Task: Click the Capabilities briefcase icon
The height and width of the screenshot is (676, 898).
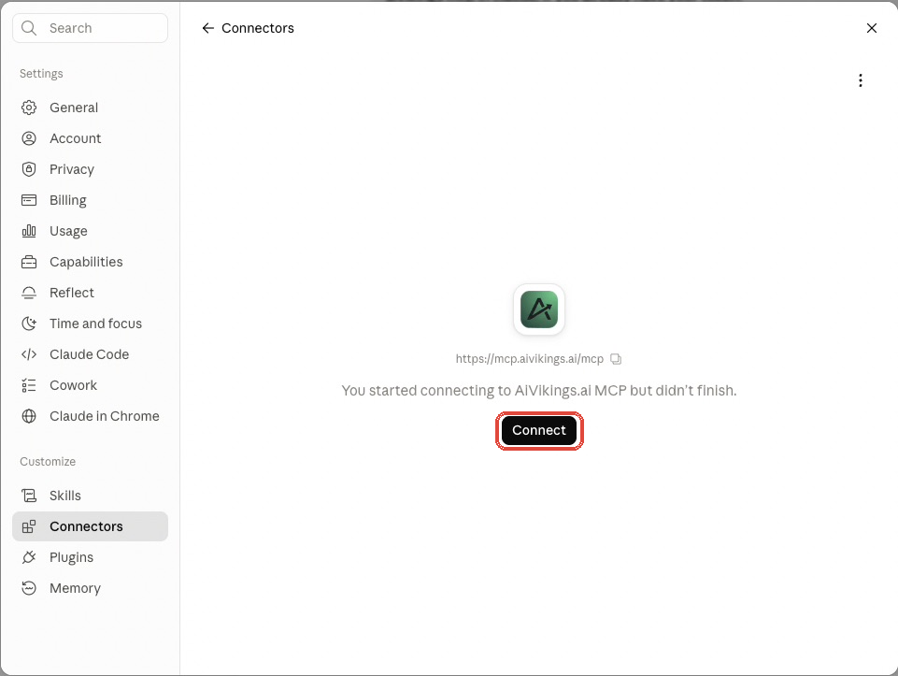Action: pyautogui.click(x=29, y=263)
